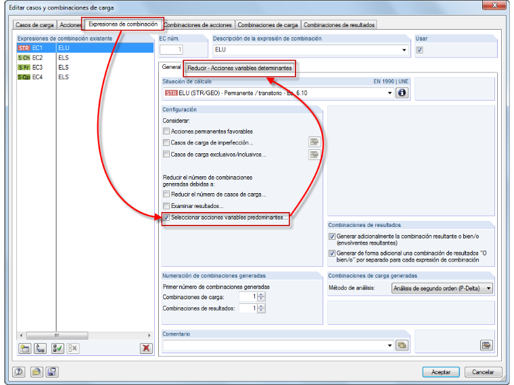Delete selected expression with red X icon

coord(146,349)
